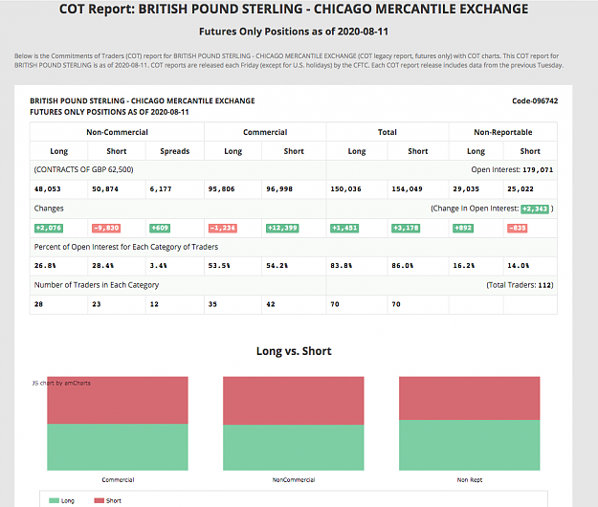The width and height of the screenshot is (598, 507).
Task: Toggle the green Long legend marker
Action: [54, 500]
